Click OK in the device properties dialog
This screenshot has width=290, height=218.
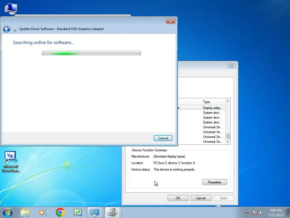point(178,198)
